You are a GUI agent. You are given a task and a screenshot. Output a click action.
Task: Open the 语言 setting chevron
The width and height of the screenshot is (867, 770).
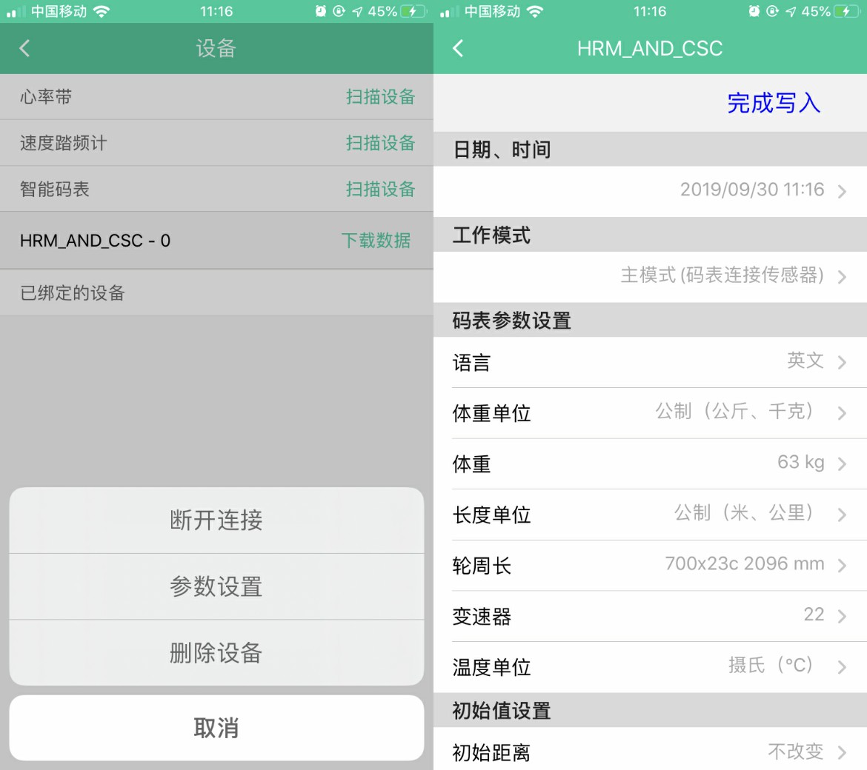coord(841,362)
